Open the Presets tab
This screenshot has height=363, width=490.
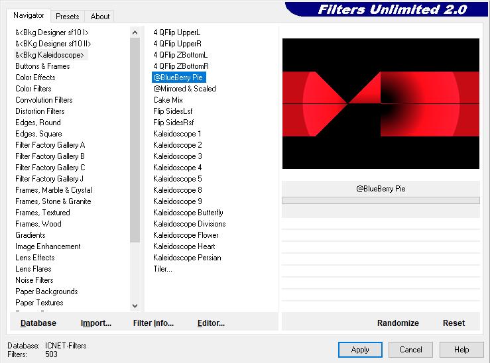[67, 17]
